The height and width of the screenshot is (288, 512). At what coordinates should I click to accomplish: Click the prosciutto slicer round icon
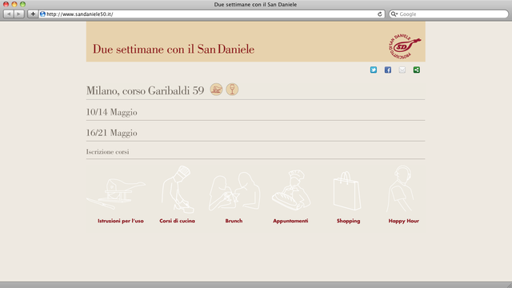(x=216, y=90)
